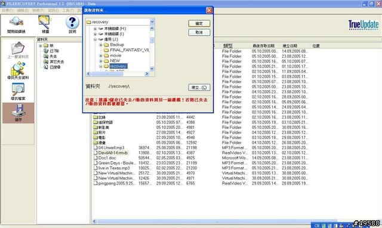Click the 04.Unwell.mp3 file icon
This screenshot has width=382, height=228.
pos(95,147)
